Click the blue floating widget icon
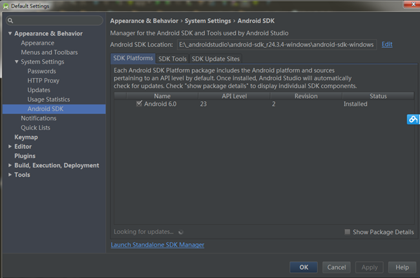The height and width of the screenshot is (278, 420). click(x=413, y=119)
